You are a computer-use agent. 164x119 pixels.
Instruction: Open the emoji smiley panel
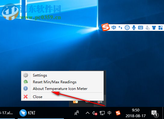point(127,28)
